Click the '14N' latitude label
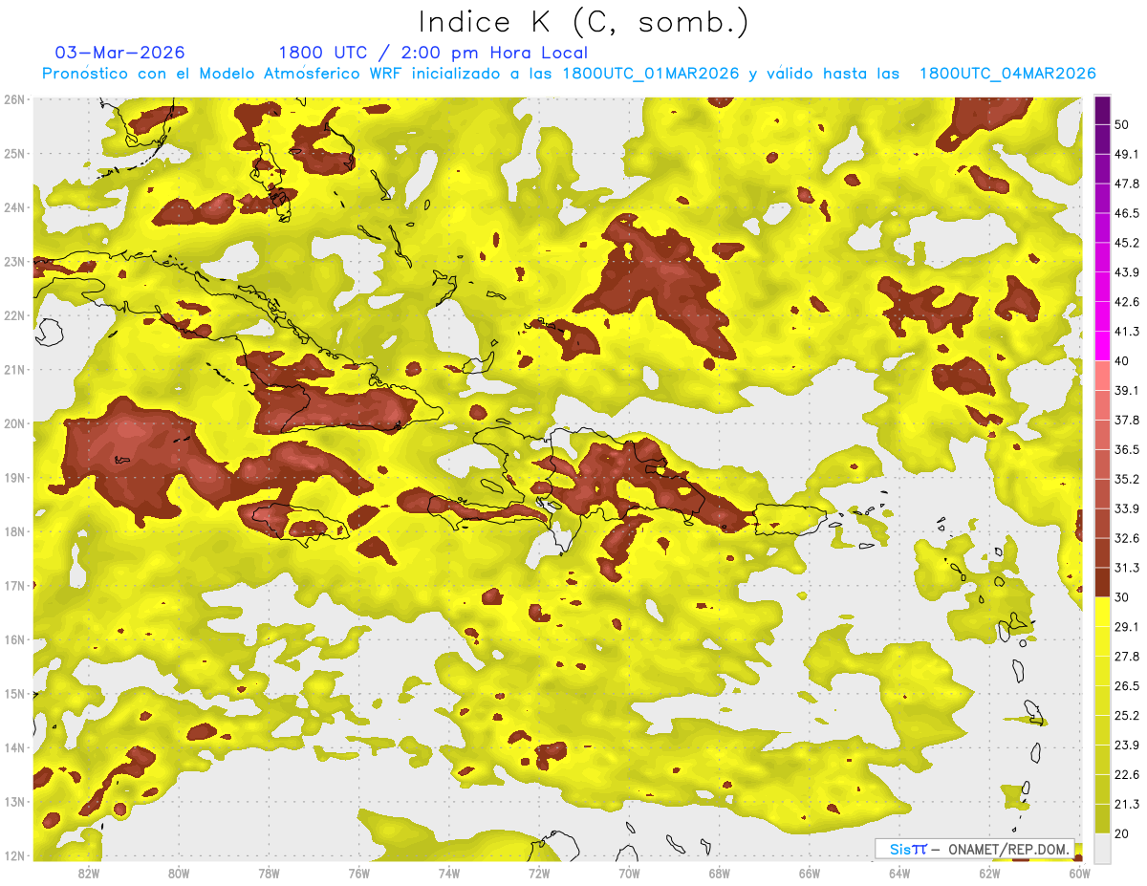 click(x=14, y=747)
